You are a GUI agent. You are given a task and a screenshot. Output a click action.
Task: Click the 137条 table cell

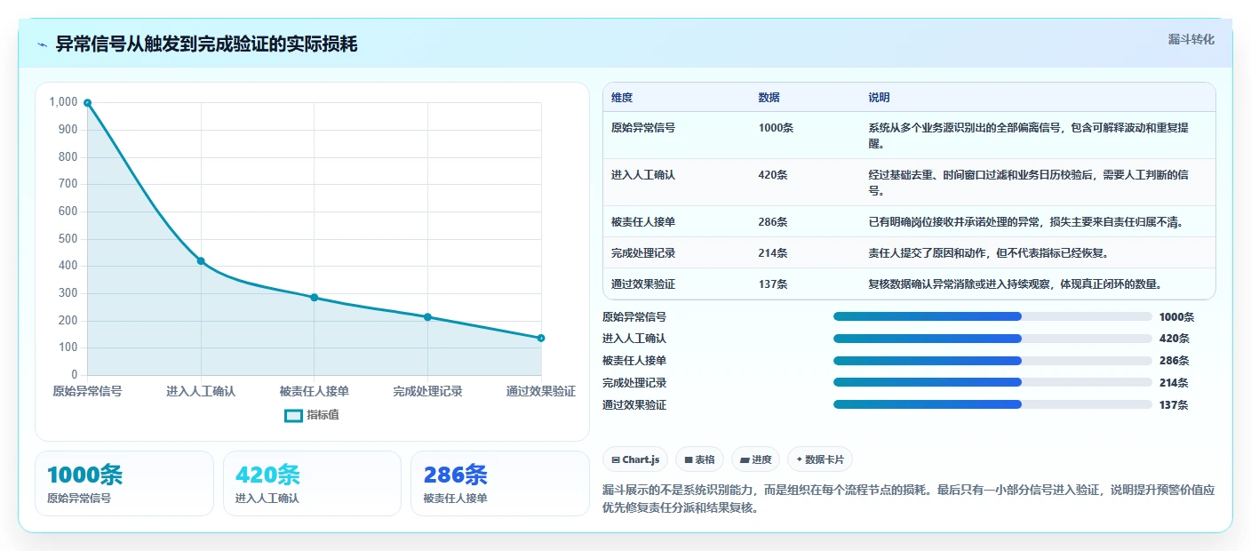(773, 284)
